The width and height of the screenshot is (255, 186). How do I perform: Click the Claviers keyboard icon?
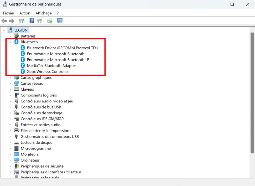(x=17, y=89)
